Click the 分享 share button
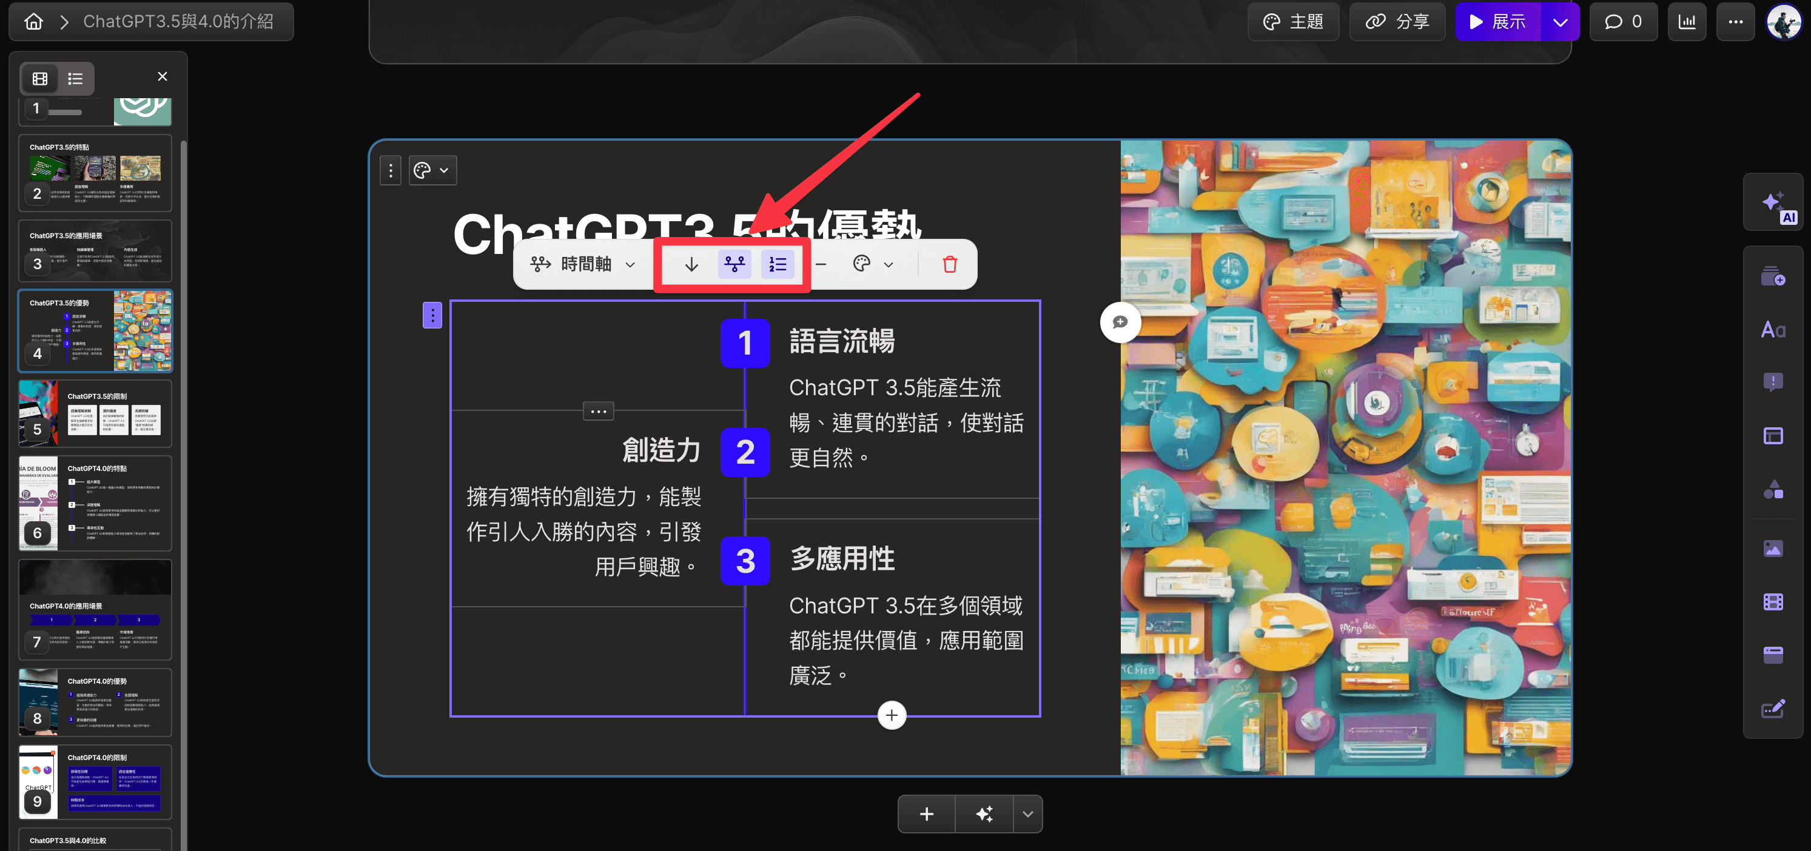This screenshot has height=851, width=1811. (1397, 21)
